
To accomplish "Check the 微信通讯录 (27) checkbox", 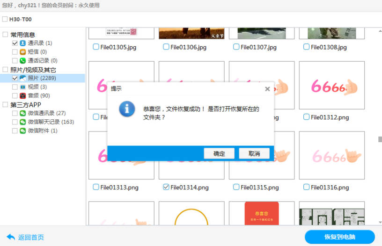I will pyautogui.click(x=15, y=113).
